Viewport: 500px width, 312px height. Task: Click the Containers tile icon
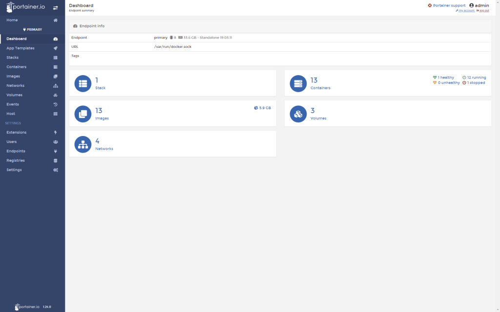(298, 83)
